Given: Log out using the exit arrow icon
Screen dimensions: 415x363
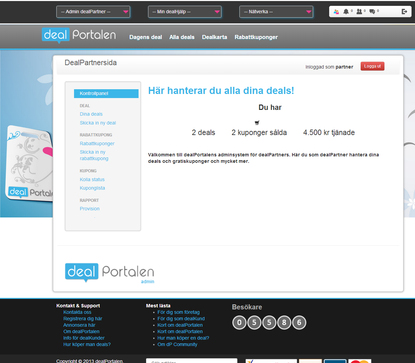Looking at the screenshot, I should pos(404,11).
